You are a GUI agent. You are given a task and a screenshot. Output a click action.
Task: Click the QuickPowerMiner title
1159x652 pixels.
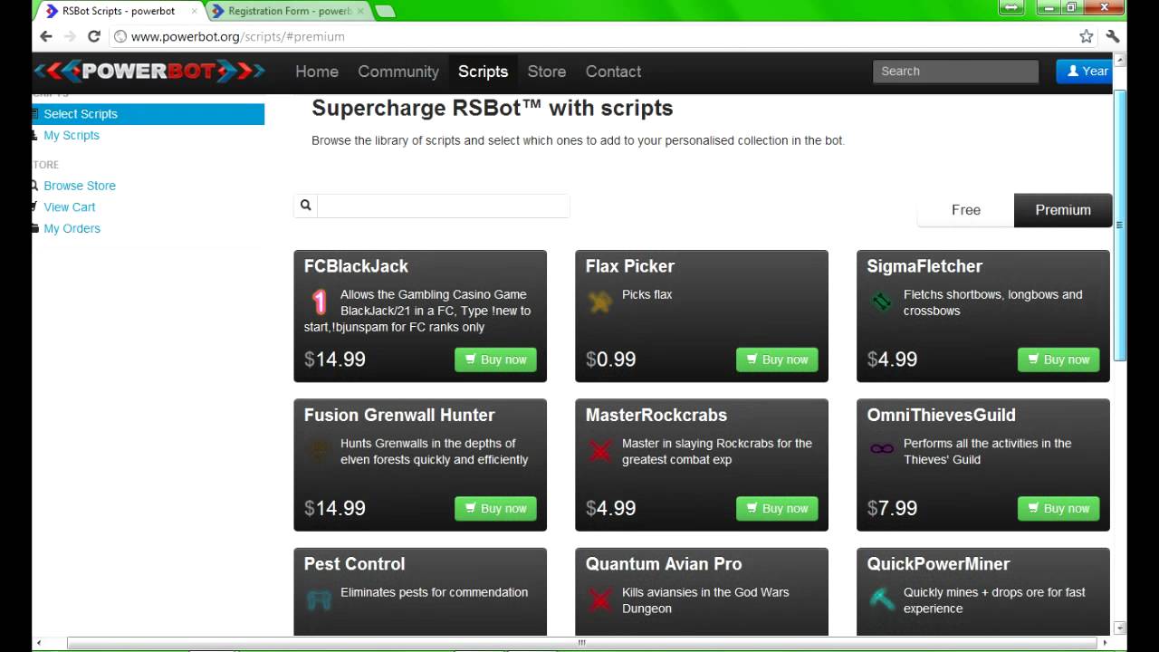938,564
